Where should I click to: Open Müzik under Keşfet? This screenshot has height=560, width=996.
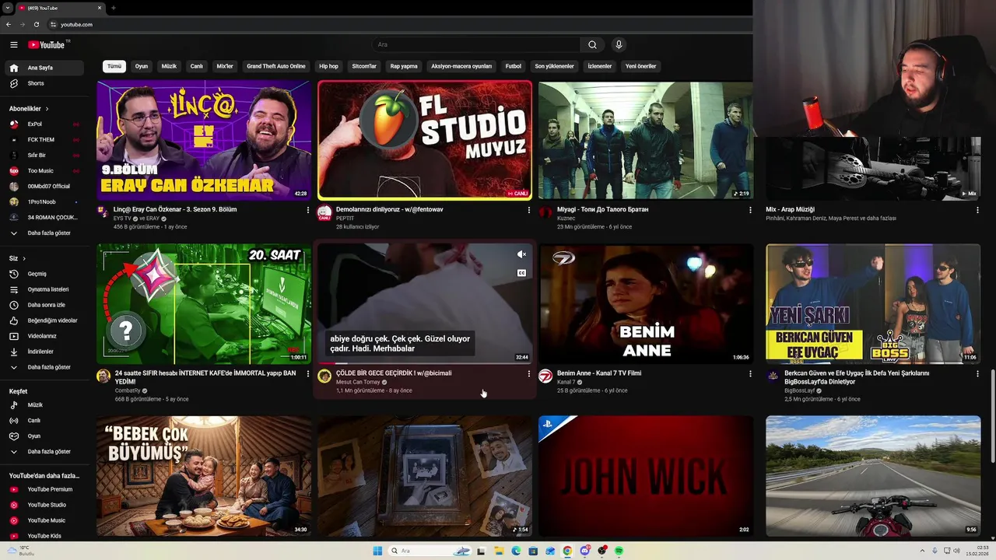pos(44,405)
